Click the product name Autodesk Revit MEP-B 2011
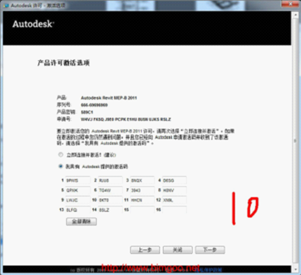301x275 pixels. pos(109,98)
